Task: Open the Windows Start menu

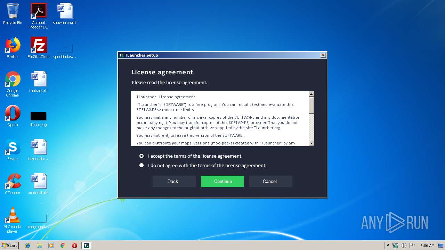Action: coord(10,245)
